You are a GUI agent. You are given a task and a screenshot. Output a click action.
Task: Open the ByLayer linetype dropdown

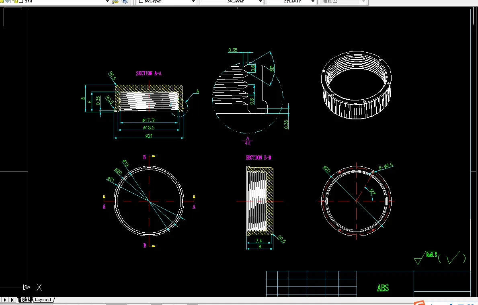click(x=232, y=2)
